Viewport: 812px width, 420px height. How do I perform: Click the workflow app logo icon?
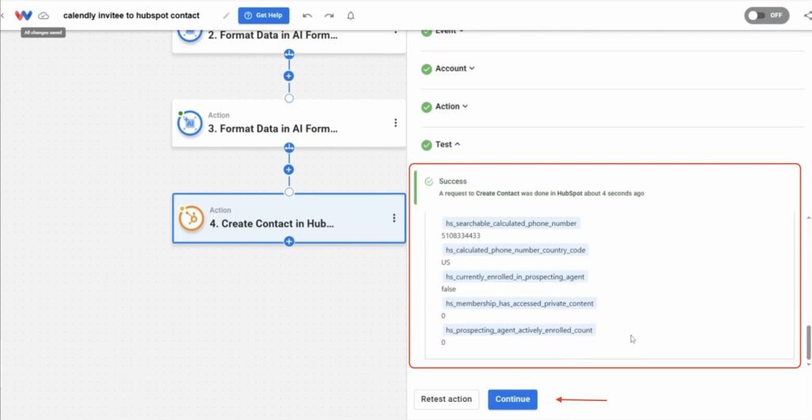pos(23,16)
